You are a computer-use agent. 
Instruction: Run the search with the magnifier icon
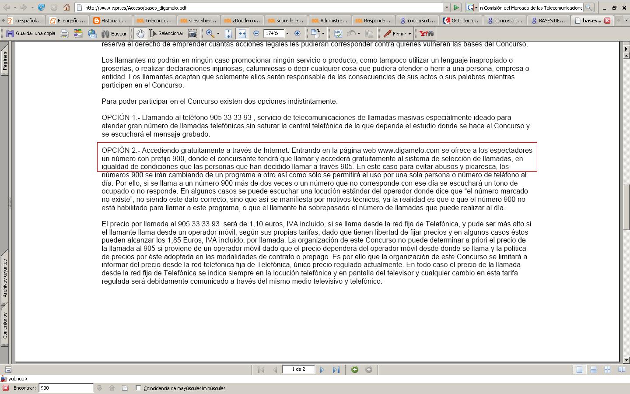[589, 7]
